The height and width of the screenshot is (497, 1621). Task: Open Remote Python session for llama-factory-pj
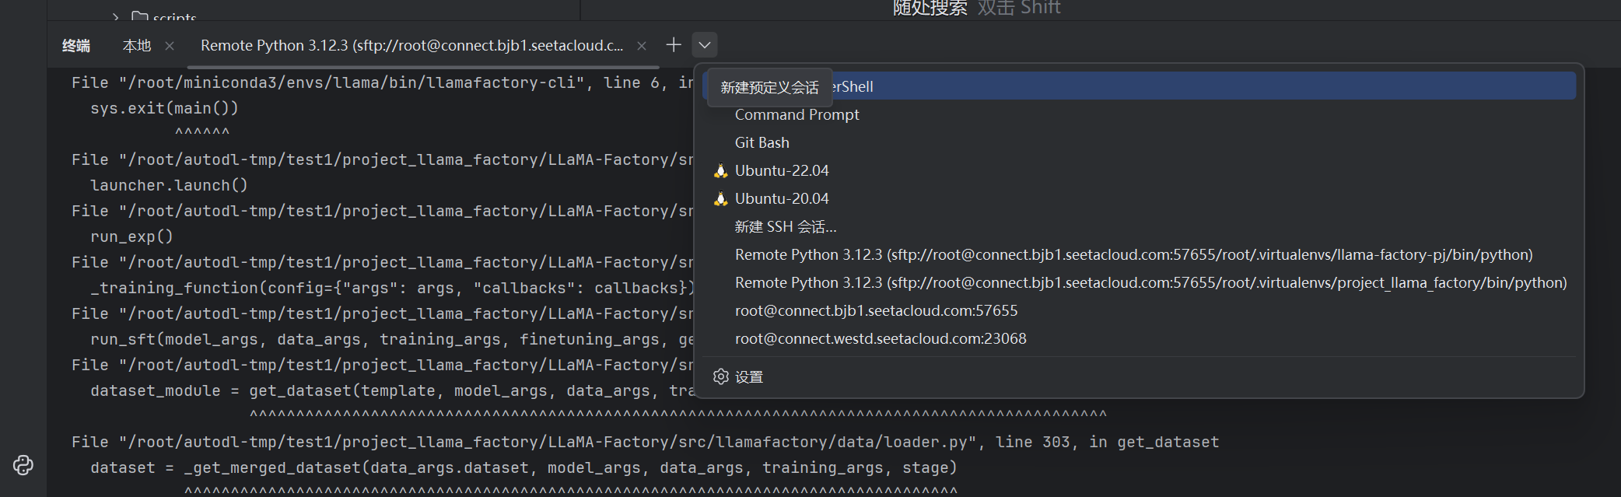tap(1140, 254)
